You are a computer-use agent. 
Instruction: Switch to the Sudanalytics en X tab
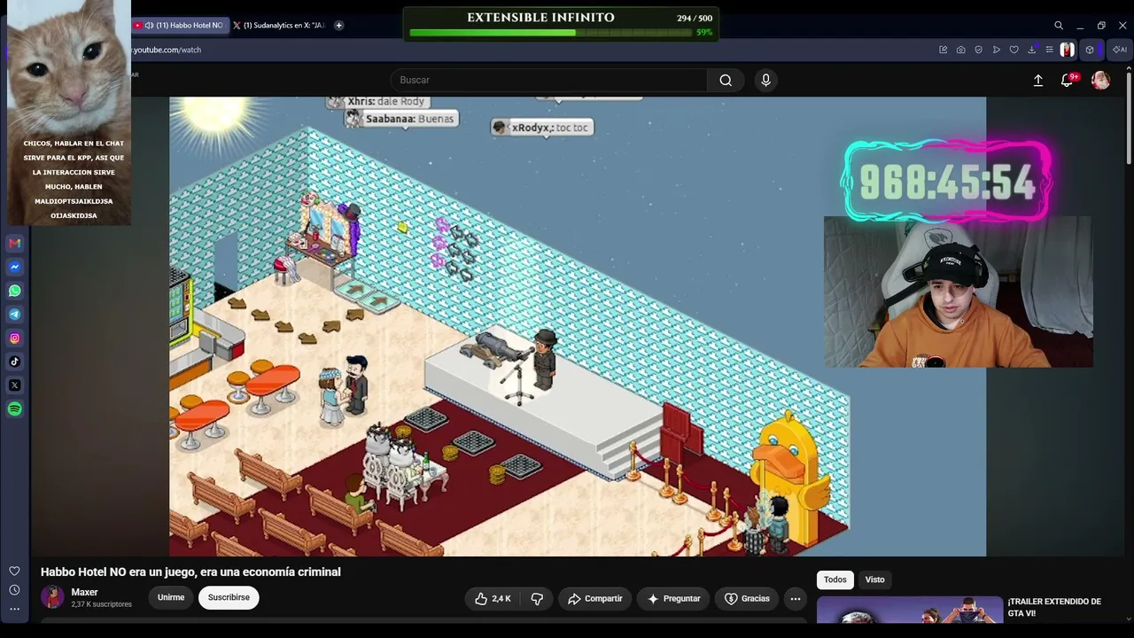[280, 26]
